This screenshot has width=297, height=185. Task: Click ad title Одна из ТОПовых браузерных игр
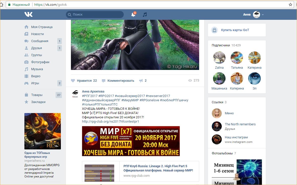tap(37, 155)
